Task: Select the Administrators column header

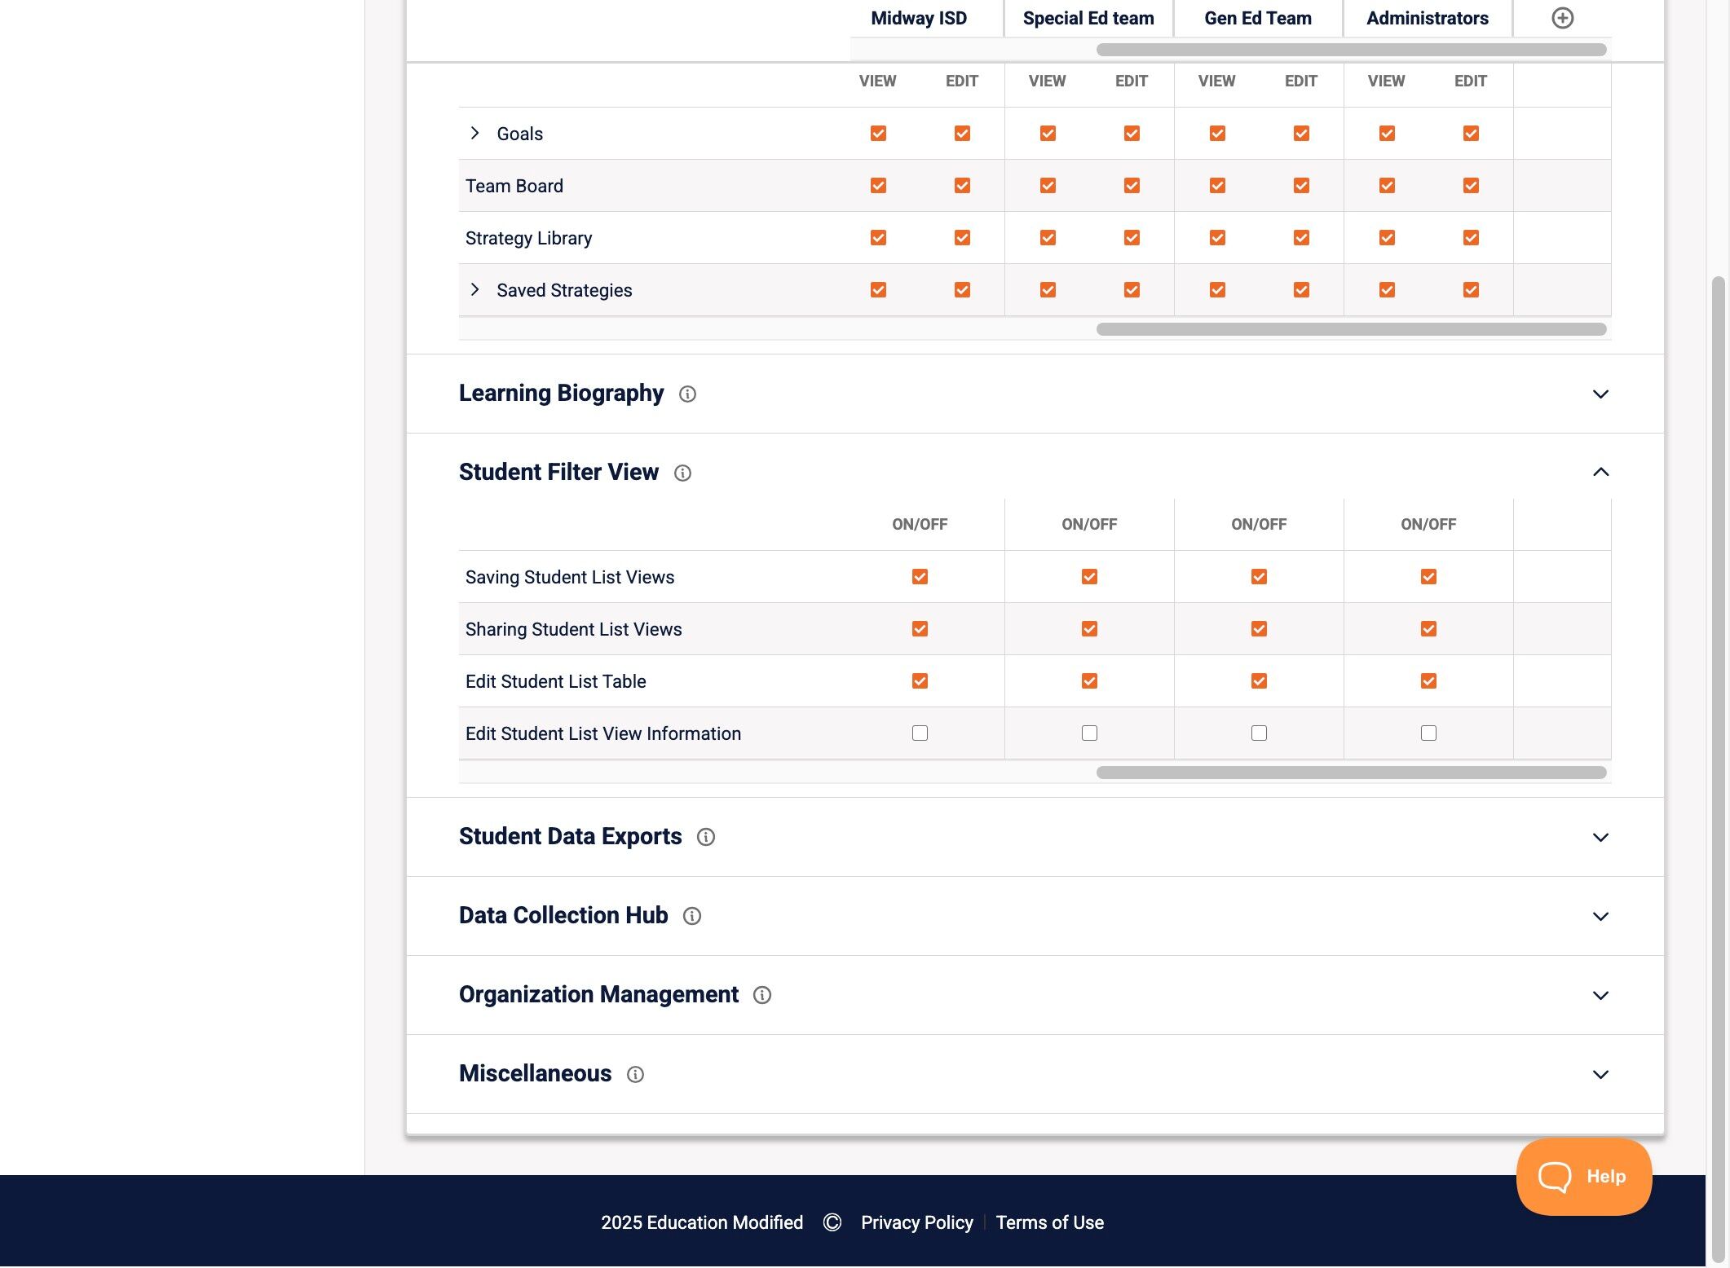Action: 1428,18
